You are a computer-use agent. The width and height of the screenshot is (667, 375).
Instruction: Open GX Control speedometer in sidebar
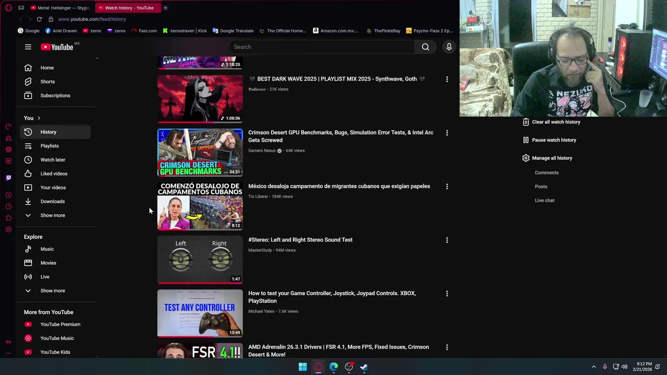(8, 127)
